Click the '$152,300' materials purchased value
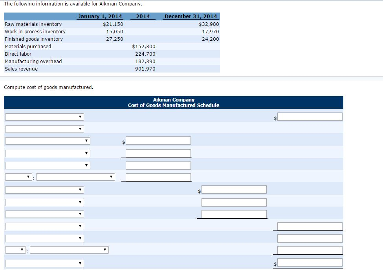383x274 pixels. click(144, 47)
